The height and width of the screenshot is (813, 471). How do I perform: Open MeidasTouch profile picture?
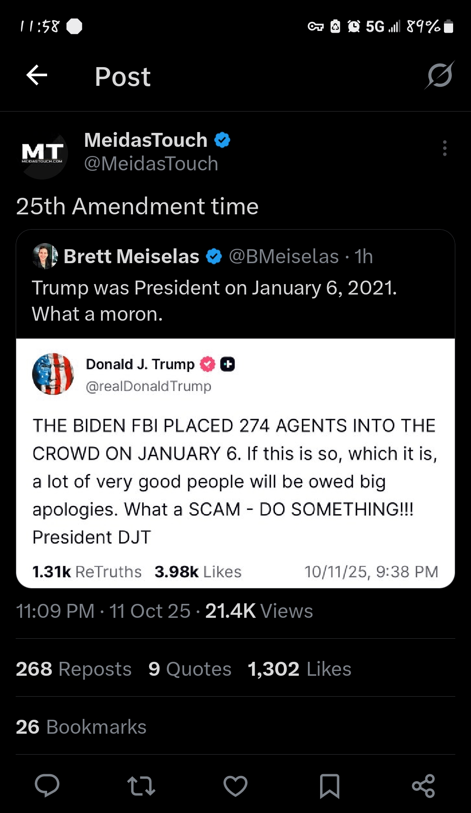coord(43,153)
